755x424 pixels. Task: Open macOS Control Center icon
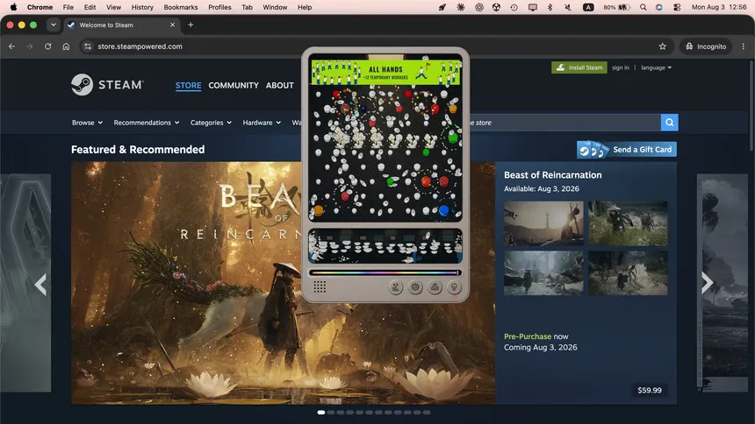coord(677,7)
